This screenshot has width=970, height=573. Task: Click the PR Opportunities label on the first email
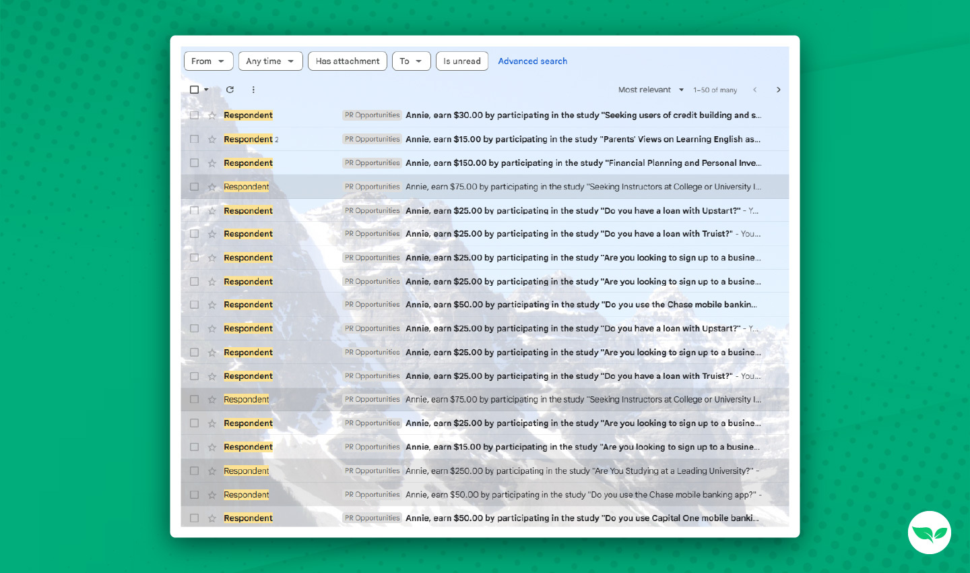(372, 115)
